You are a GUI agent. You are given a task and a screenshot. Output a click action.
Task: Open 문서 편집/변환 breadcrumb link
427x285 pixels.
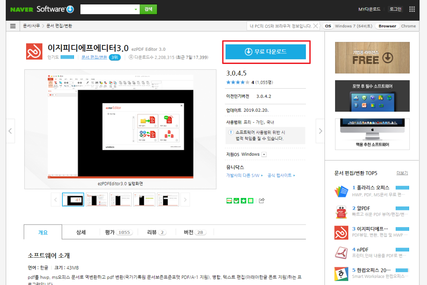[59, 26]
